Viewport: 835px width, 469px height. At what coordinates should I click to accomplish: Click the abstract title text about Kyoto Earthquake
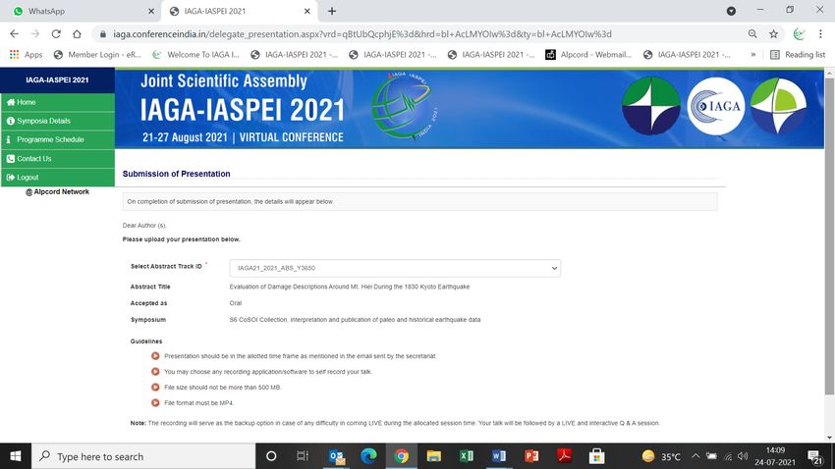[350, 287]
